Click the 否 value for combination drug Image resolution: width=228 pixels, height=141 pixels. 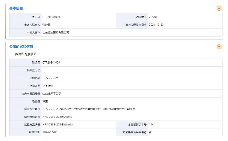click(150, 132)
